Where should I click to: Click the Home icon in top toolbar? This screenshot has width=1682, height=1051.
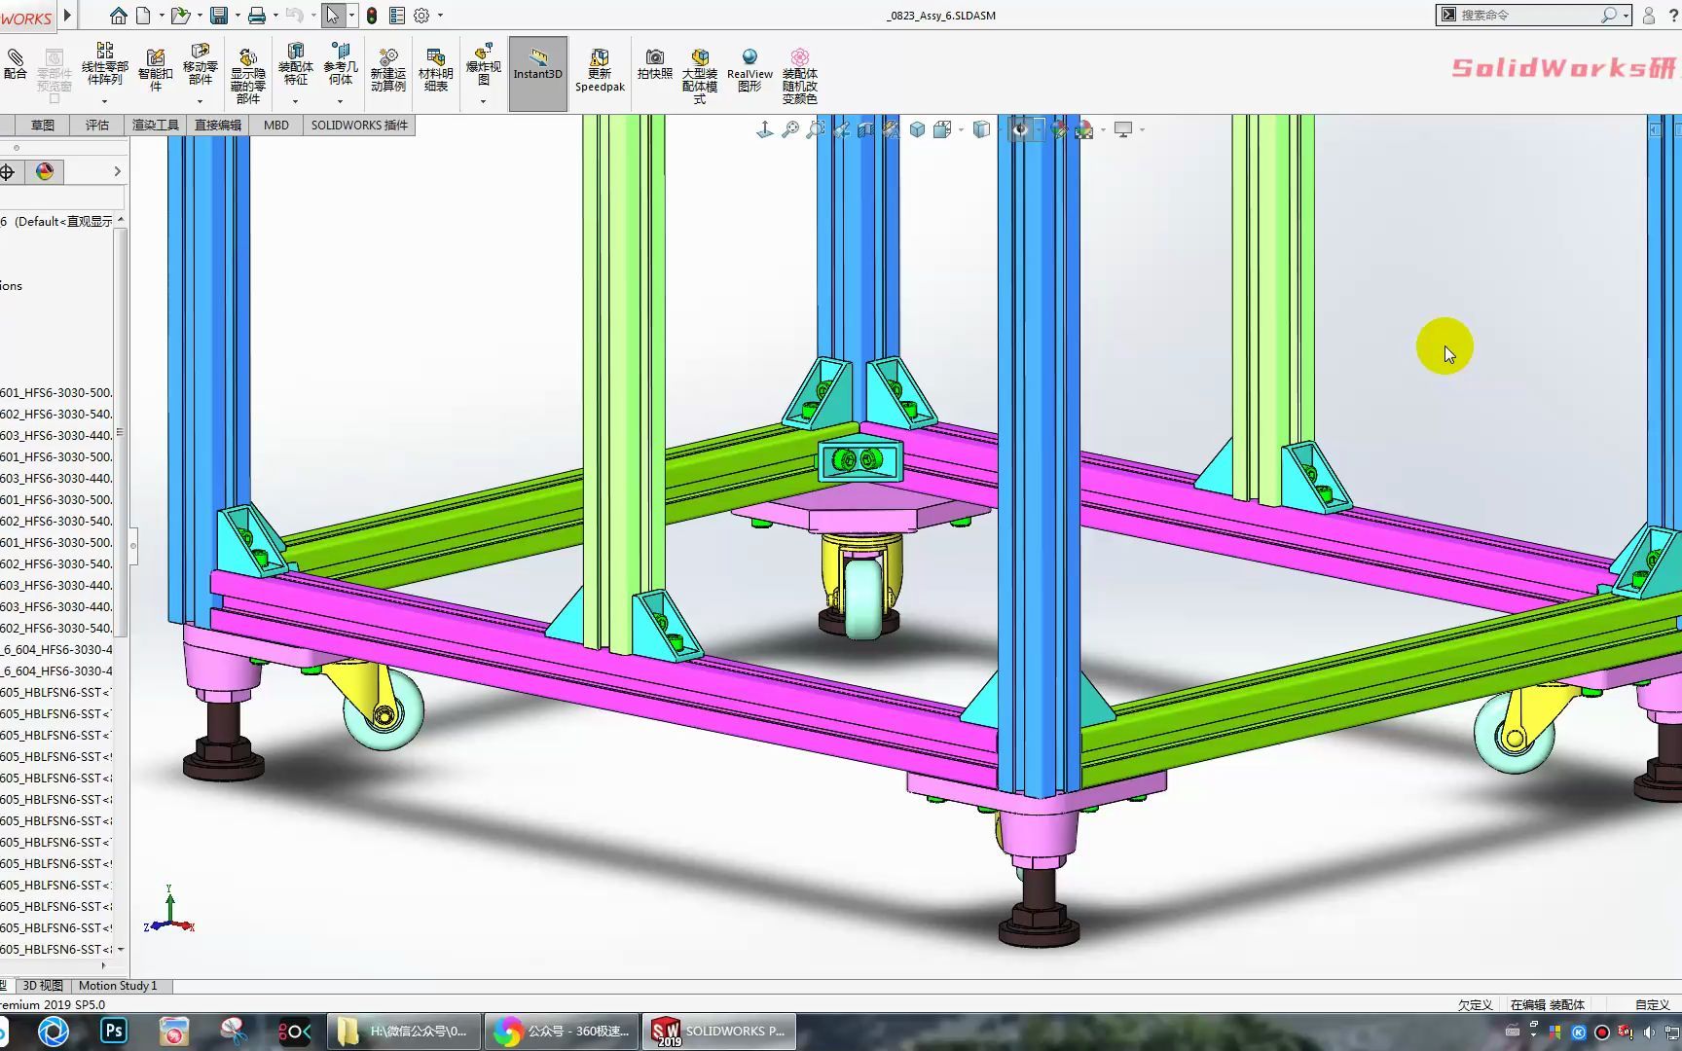118,16
